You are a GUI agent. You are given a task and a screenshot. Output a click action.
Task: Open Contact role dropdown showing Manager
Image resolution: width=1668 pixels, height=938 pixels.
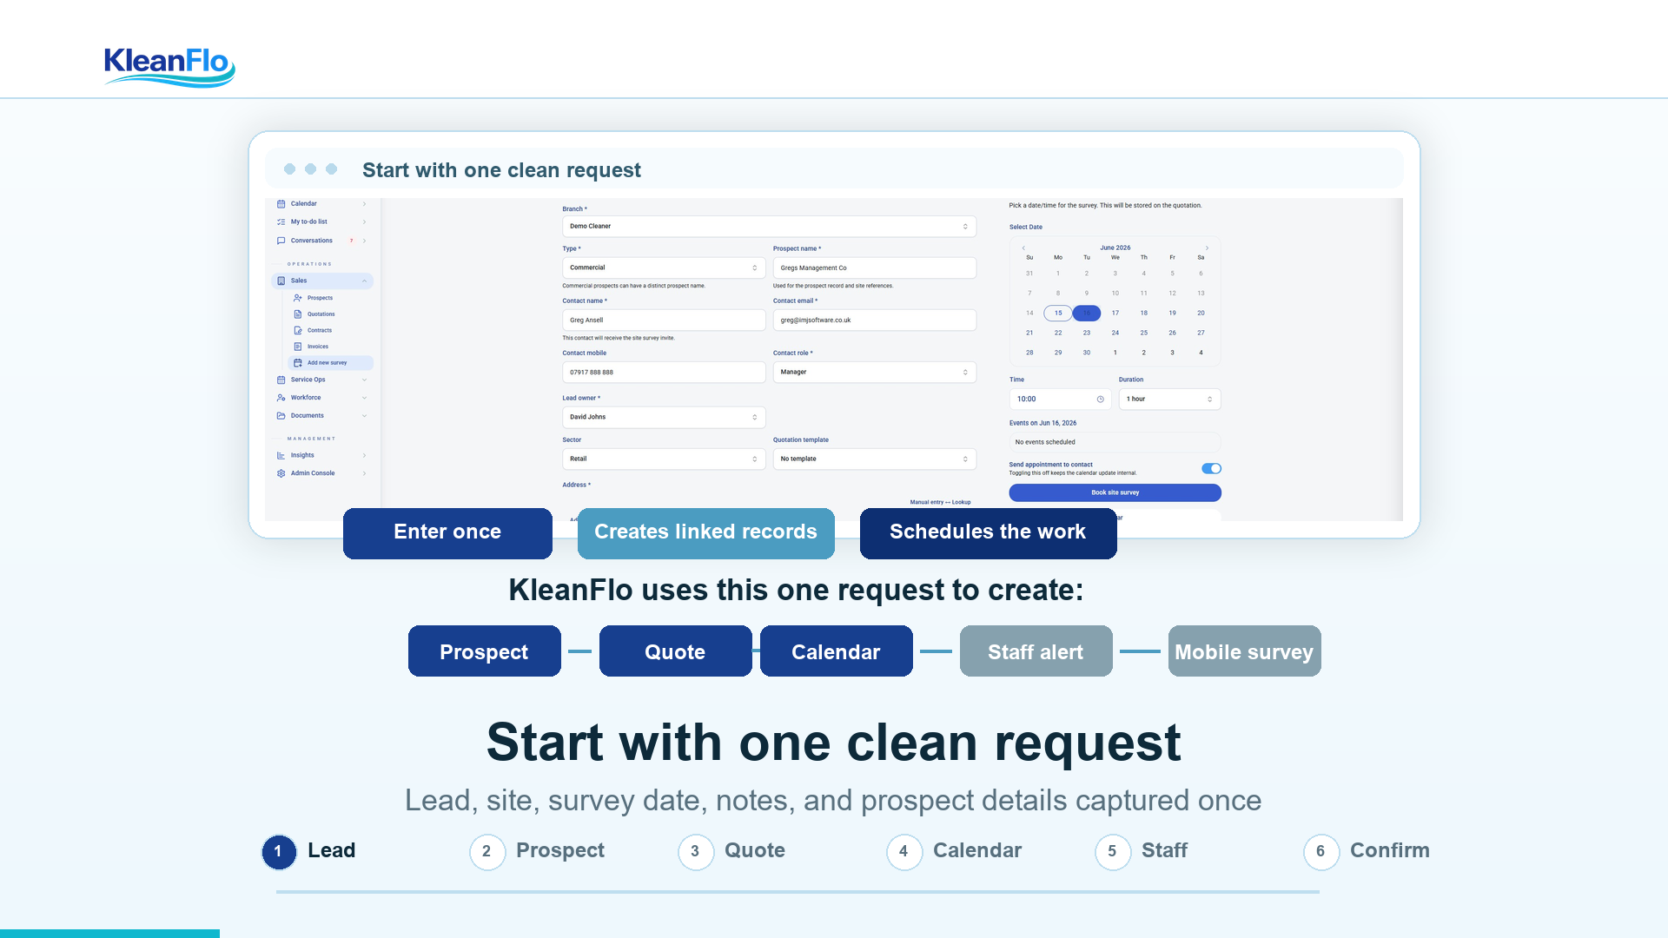(875, 373)
